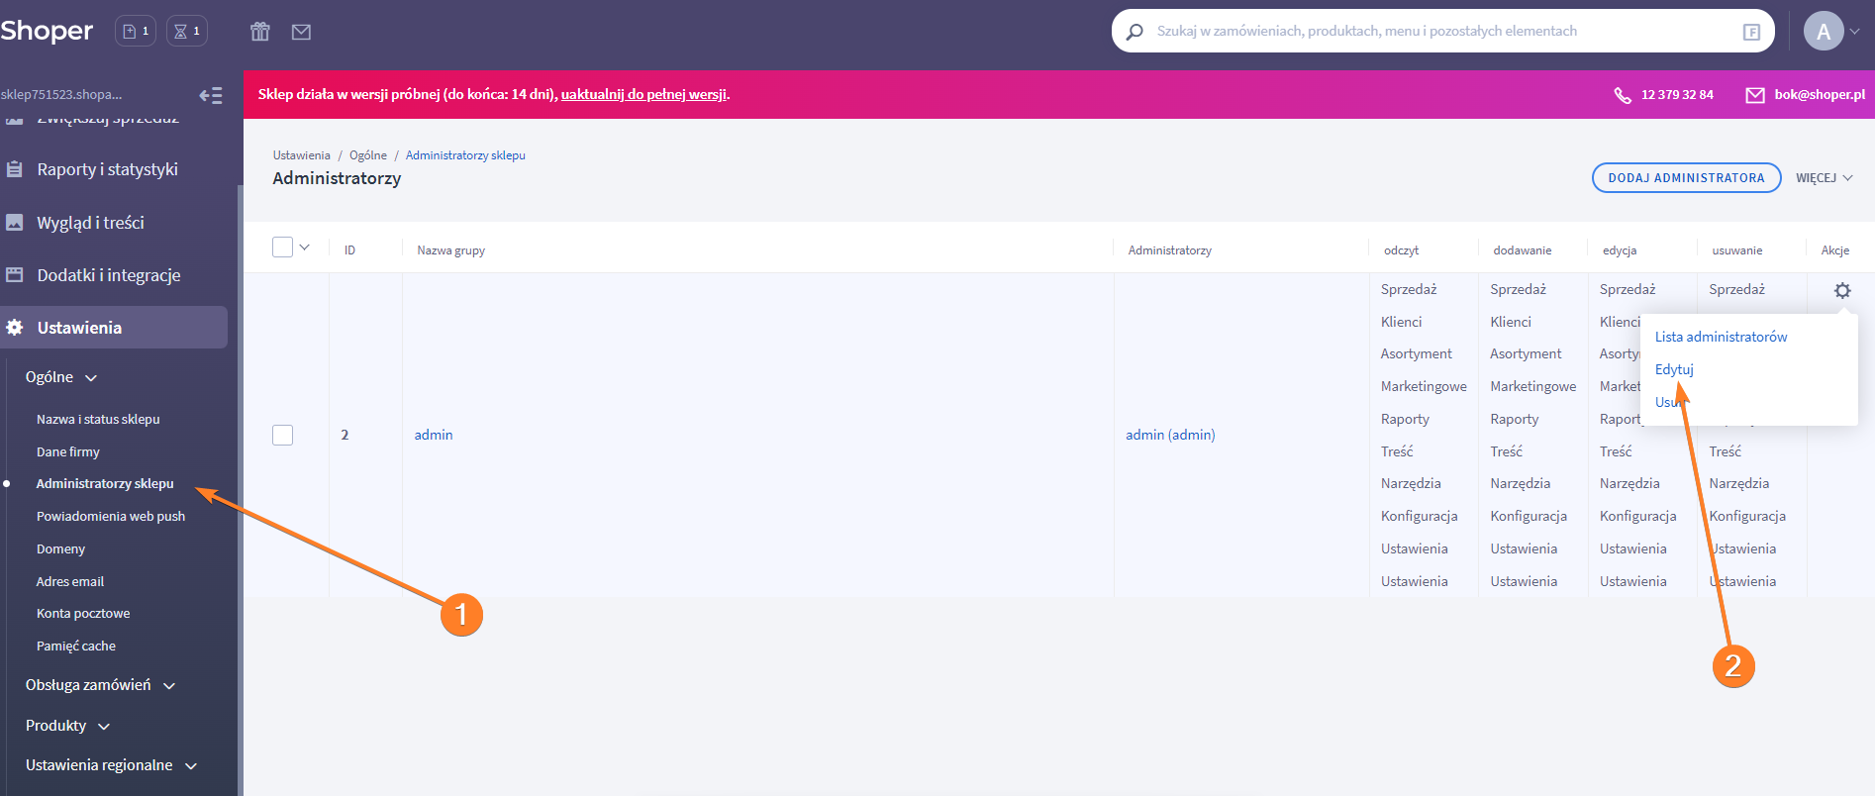Screen dimensions: 1875x796
Task: Follow the uaktualnij do pełnej wersji link
Action: pos(644,95)
